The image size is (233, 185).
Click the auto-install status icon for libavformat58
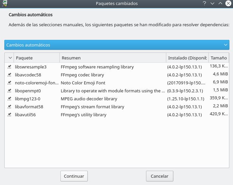[x=9, y=107]
